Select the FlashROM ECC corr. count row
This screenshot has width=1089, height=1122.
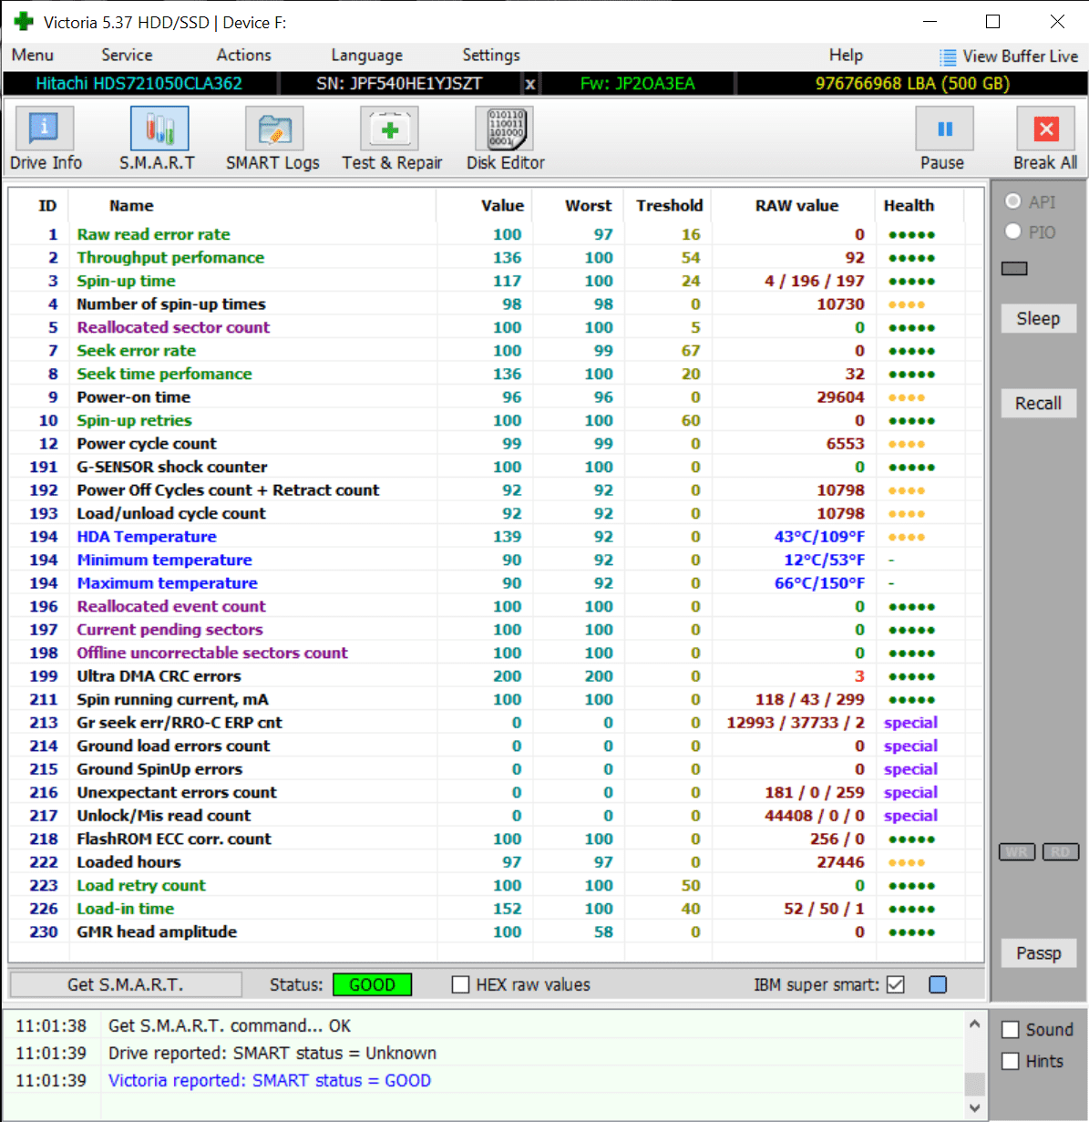coord(496,839)
